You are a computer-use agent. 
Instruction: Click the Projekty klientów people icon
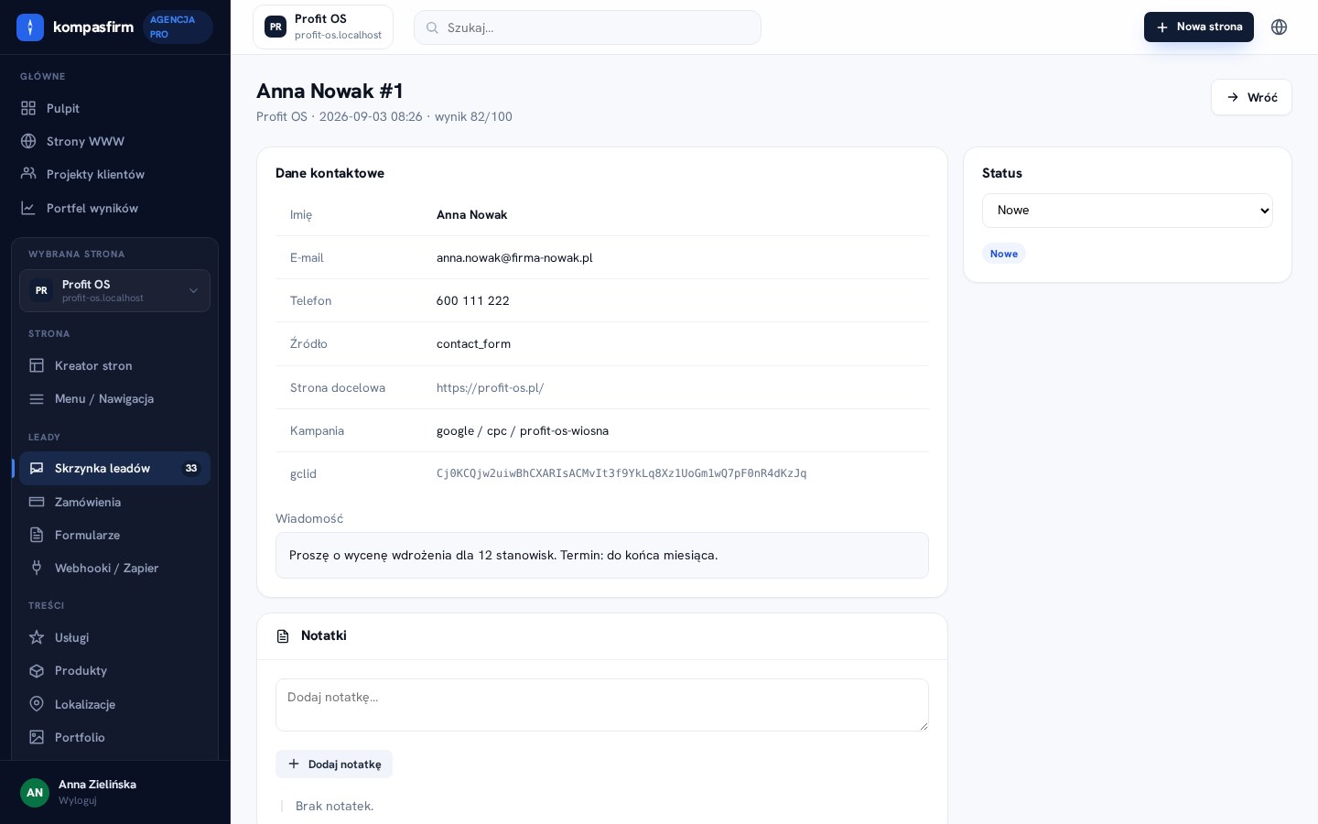[28, 174]
